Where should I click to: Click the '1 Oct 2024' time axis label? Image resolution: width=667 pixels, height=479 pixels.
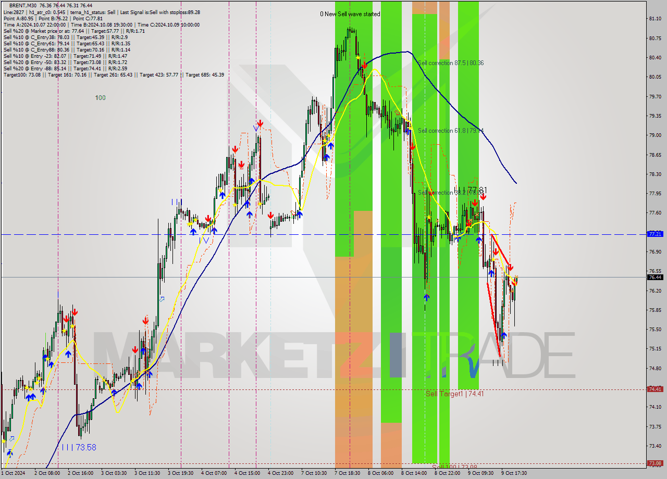pos(13,473)
